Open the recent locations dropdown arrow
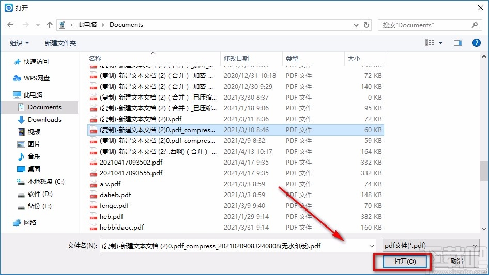489x275 pixels. pyautogui.click(x=38, y=25)
